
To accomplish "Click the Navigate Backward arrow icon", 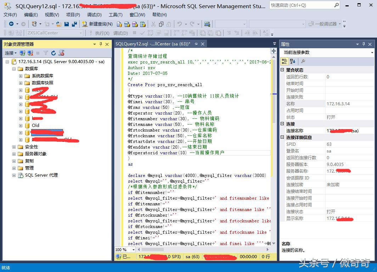I will point(11,24).
